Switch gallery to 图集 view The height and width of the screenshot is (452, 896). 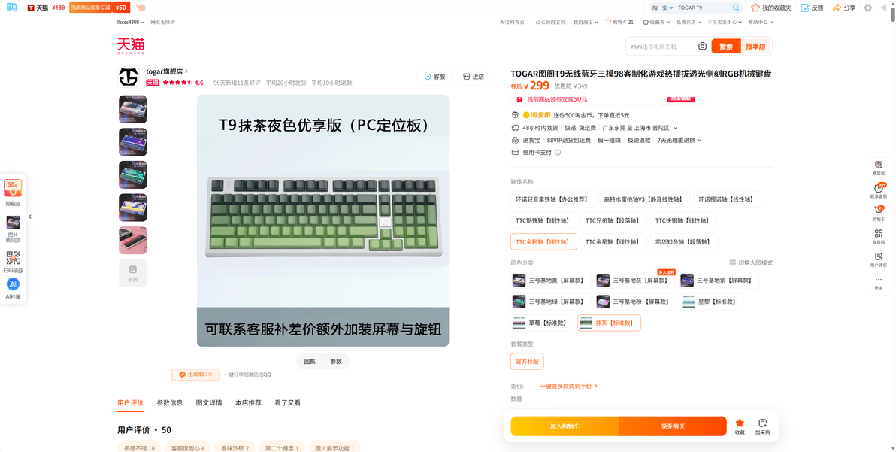(310, 362)
